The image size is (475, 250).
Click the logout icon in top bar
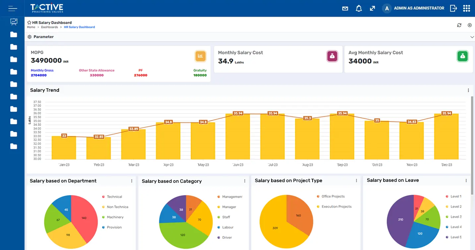tap(453, 8)
